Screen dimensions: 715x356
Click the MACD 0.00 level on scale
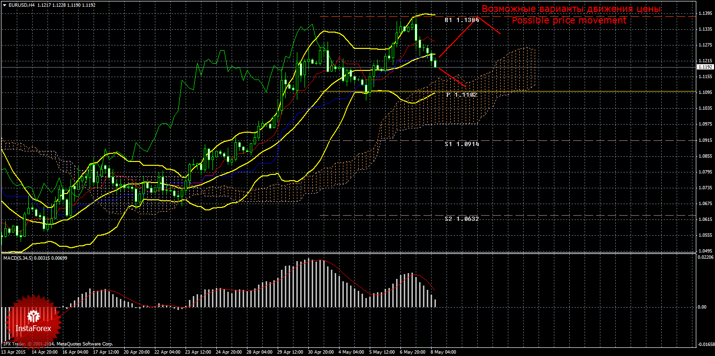pyautogui.click(x=703, y=307)
